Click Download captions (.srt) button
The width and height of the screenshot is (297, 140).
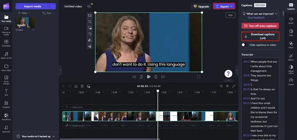[260, 36]
